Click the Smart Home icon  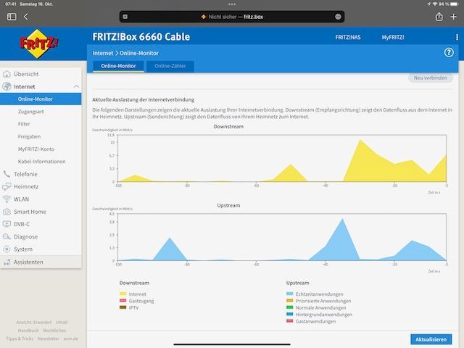coord(7,212)
